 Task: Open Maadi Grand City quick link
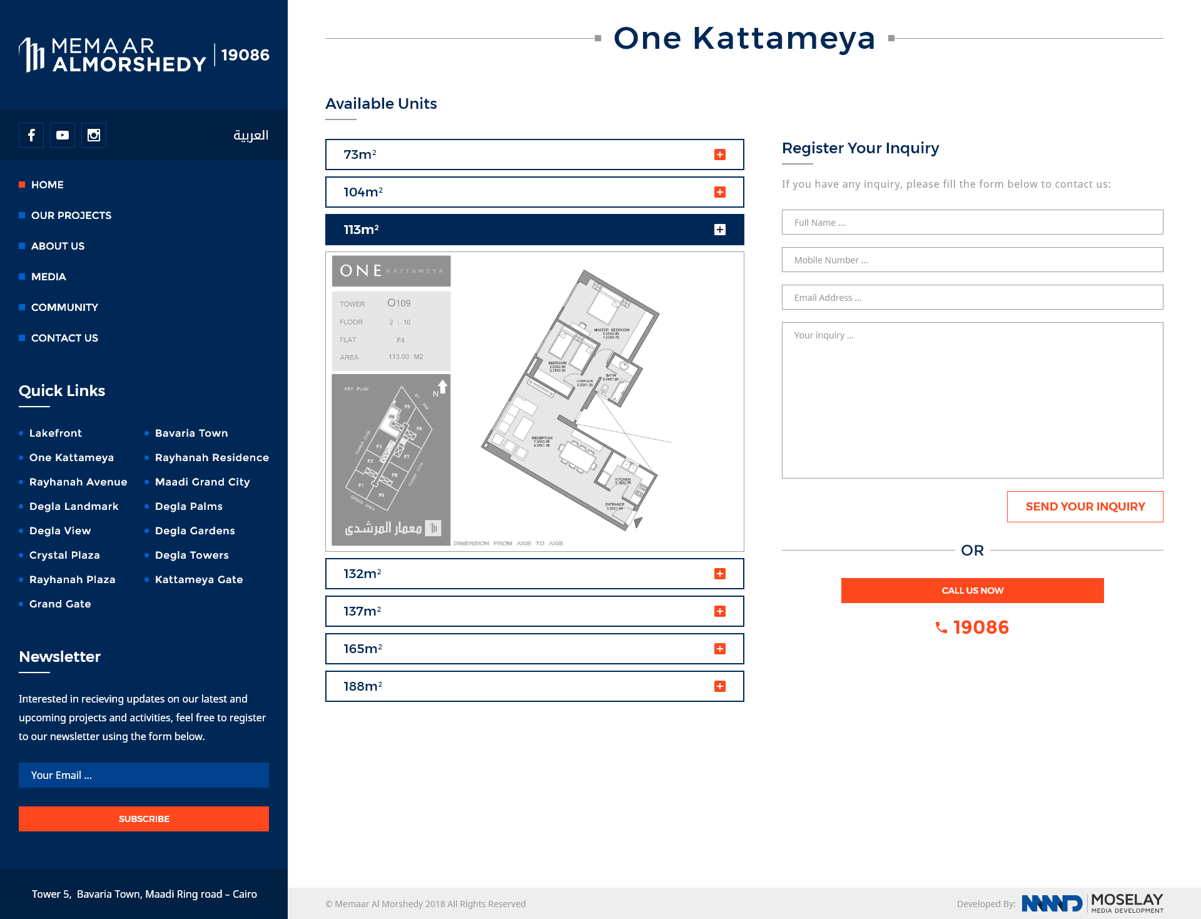(x=203, y=482)
